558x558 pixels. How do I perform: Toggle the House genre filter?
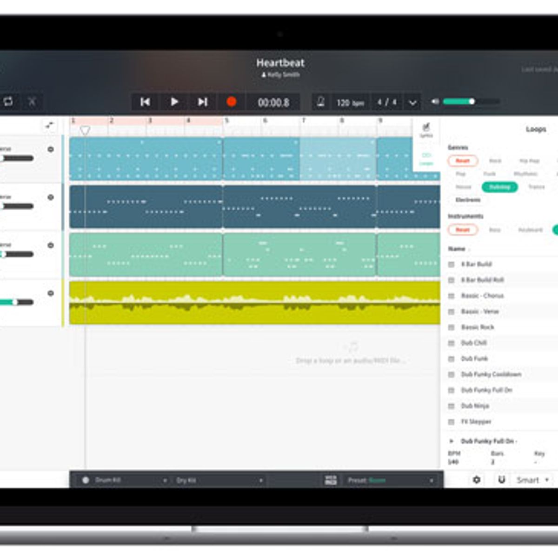click(463, 187)
